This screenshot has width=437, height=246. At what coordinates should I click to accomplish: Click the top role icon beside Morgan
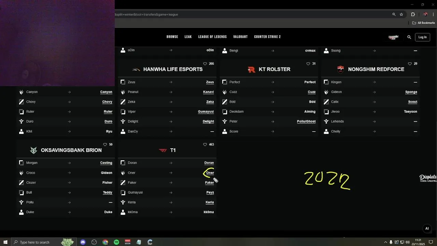(21, 163)
